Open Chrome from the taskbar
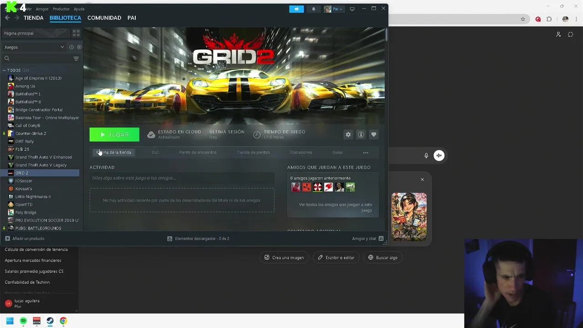This screenshot has width=583, height=328. click(63, 321)
